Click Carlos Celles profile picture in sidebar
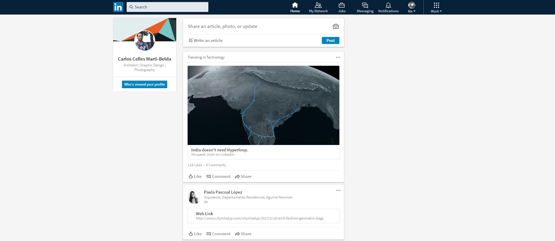The height and width of the screenshot is (241, 555). [145, 41]
